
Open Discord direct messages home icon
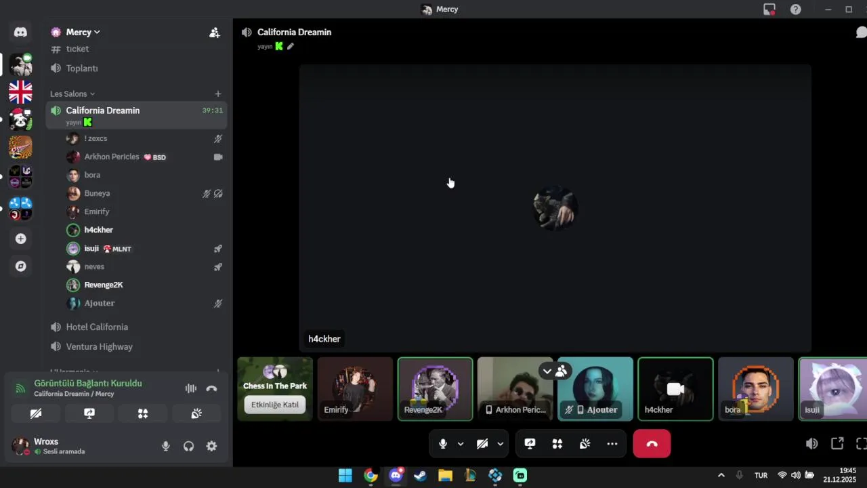point(20,32)
